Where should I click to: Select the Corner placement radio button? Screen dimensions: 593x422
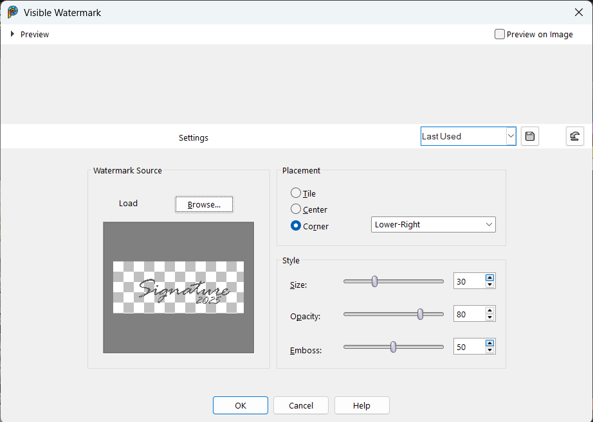coord(296,226)
